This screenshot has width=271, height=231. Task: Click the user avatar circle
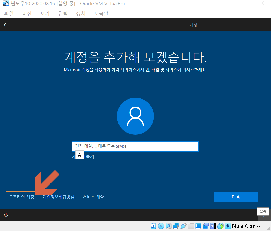(135, 116)
